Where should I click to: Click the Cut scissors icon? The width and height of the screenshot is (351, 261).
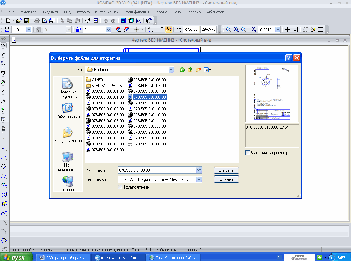pyautogui.click(x=62, y=21)
